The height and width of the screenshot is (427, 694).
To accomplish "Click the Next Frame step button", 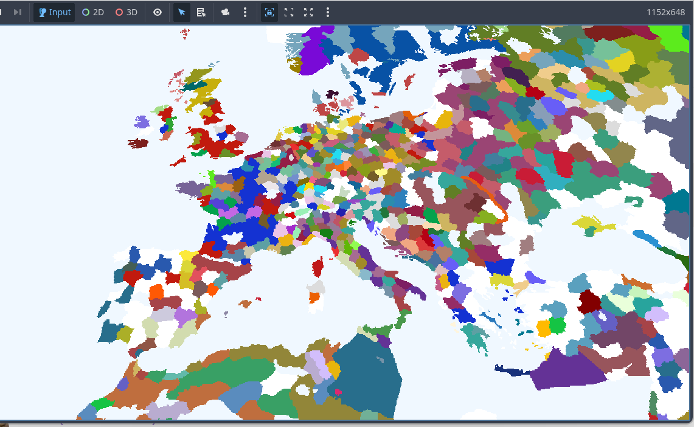I will [x=18, y=12].
